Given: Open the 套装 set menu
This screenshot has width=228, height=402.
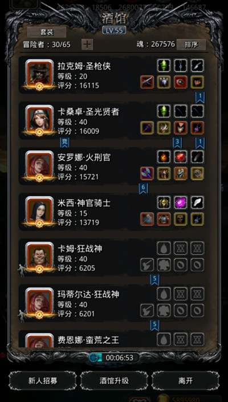Looking at the screenshot, I should tap(47, 32).
